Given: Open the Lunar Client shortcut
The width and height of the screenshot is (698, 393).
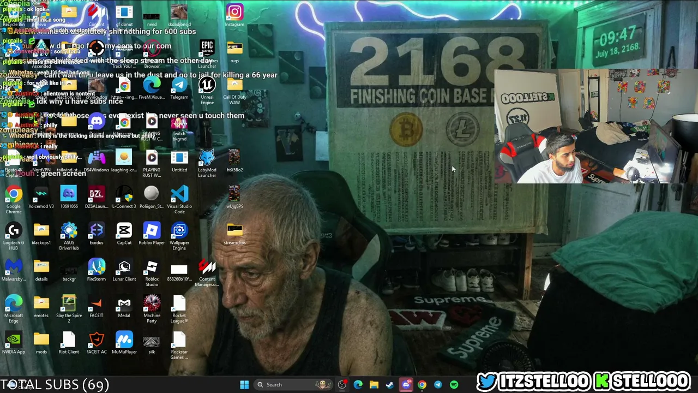Looking at the screenshot, I should [x=124, y=271].
